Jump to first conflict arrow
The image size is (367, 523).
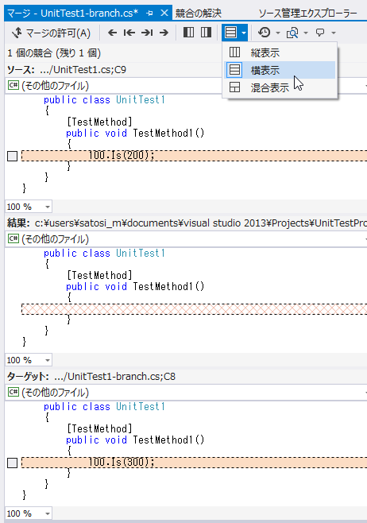(129, 33)
